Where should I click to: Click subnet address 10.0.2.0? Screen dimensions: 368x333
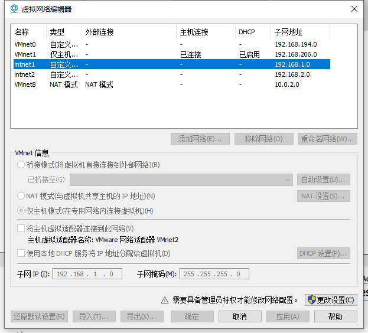point(287,84)
